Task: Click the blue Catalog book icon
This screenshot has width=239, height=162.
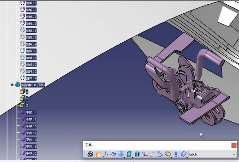Action: tap(183, 154)
